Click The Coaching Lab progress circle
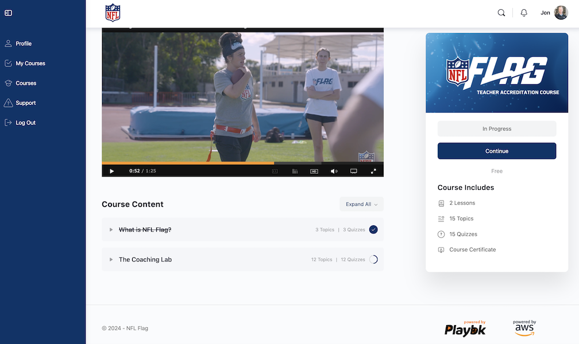The image size is (579, 344). 373,260
